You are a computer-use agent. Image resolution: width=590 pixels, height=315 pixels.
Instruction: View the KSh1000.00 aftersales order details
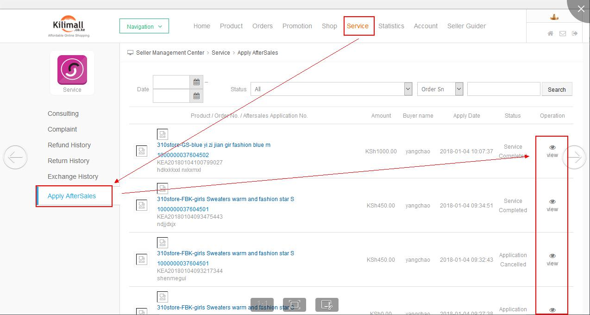tap(552, 151)
